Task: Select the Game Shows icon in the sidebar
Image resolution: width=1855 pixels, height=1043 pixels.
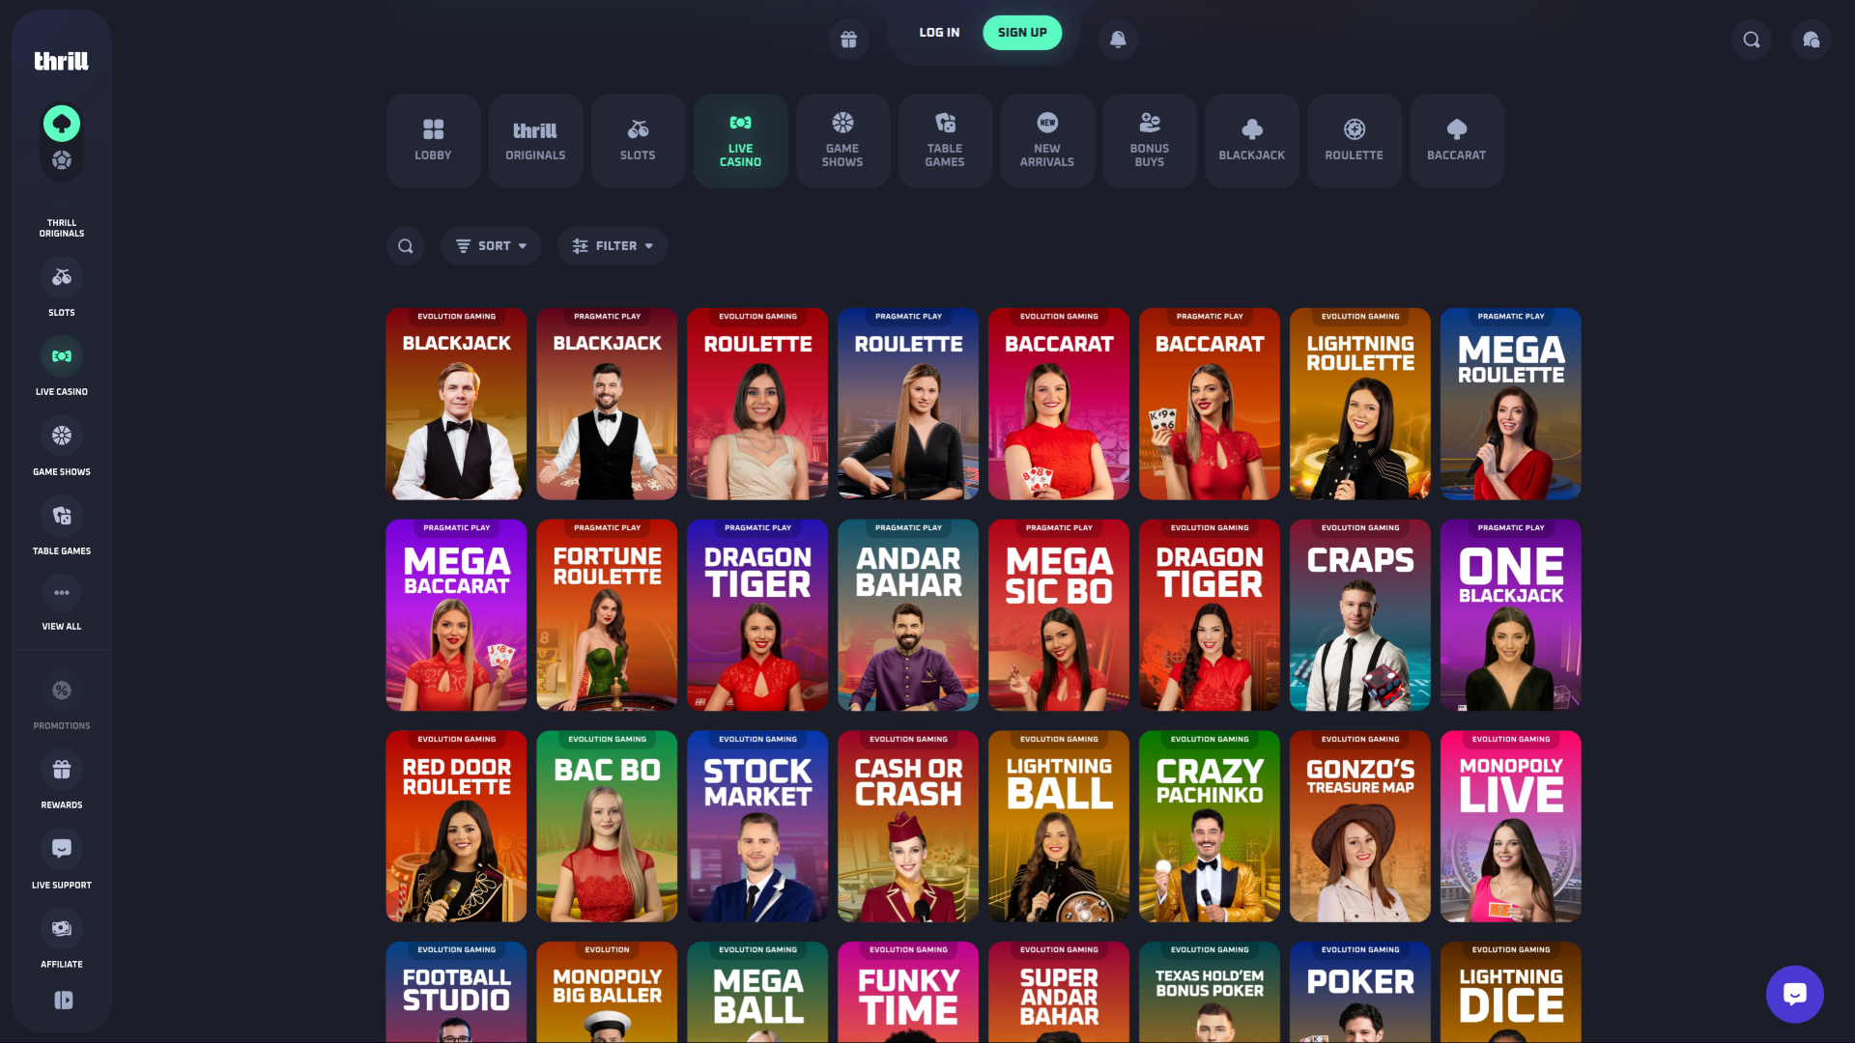Action: pos(62,437)
